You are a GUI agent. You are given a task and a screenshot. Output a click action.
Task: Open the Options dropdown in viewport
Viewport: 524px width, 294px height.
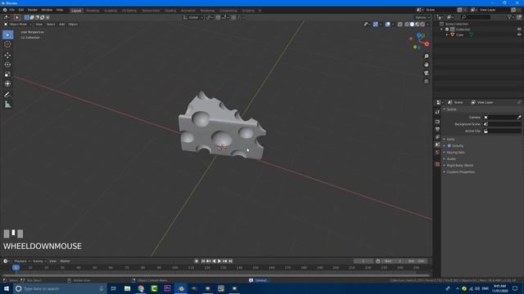point(422,17)
